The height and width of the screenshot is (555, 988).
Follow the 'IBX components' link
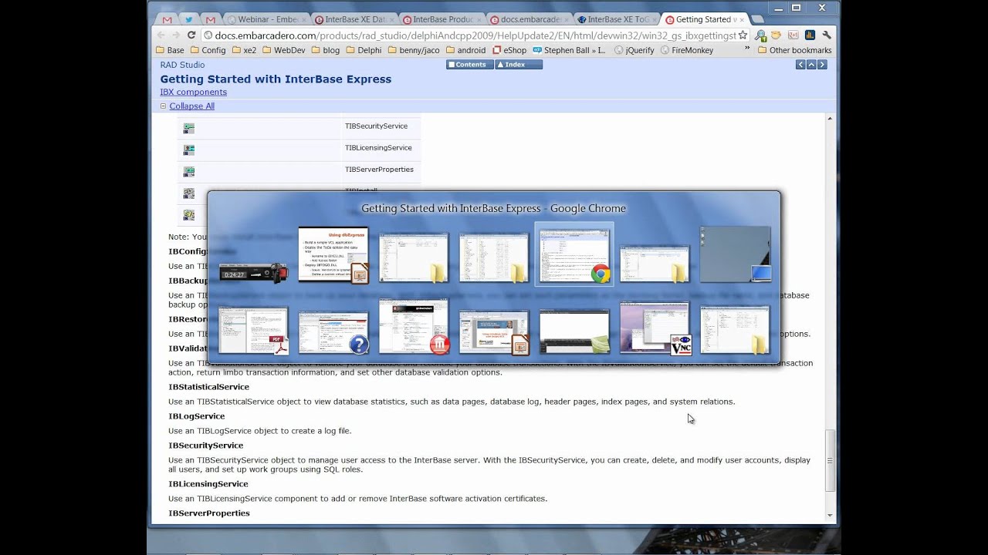[x=193, y=92]
